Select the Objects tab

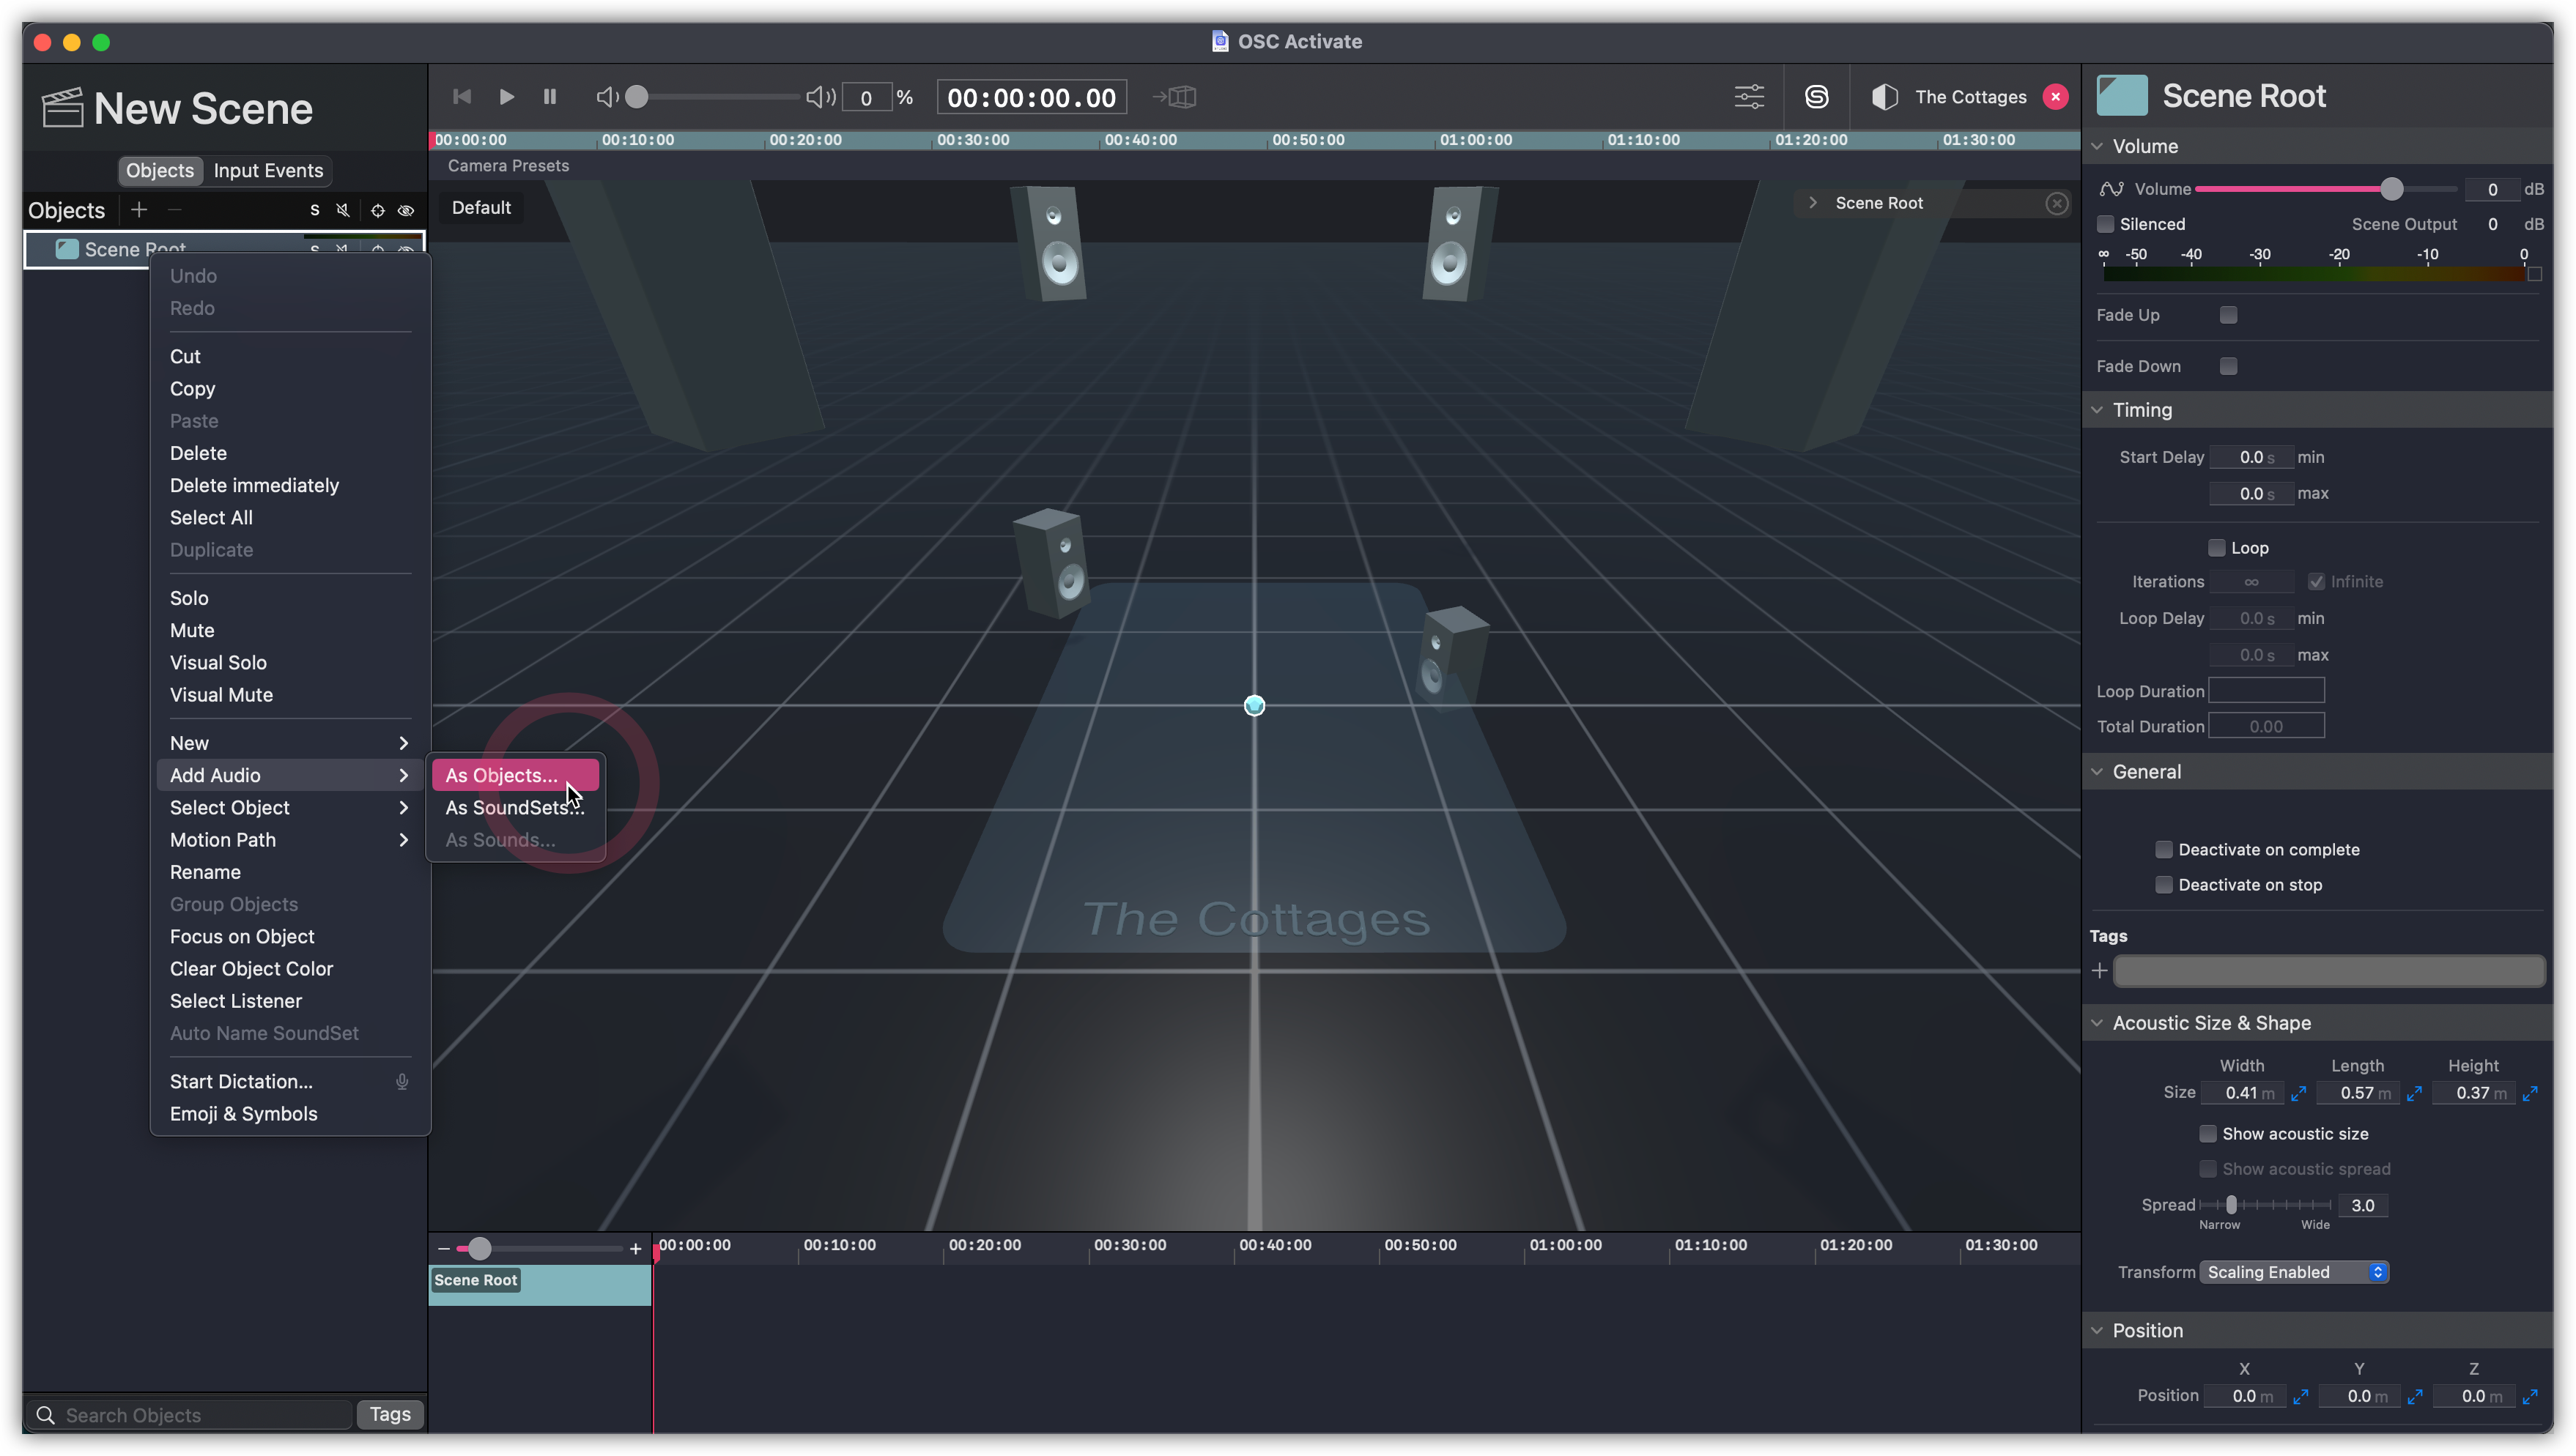(160, 170)
